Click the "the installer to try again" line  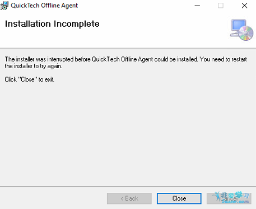tap(33, 66)
